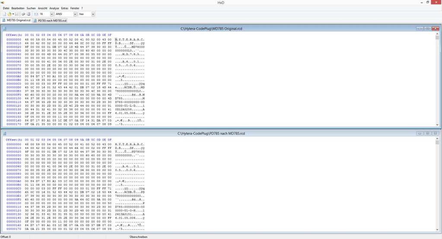Click Überschreiben mode in status bar
The height and width of the screenshot is (239, 442).
[138, 237]
